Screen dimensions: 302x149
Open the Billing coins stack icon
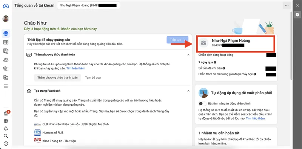point(6,77)
